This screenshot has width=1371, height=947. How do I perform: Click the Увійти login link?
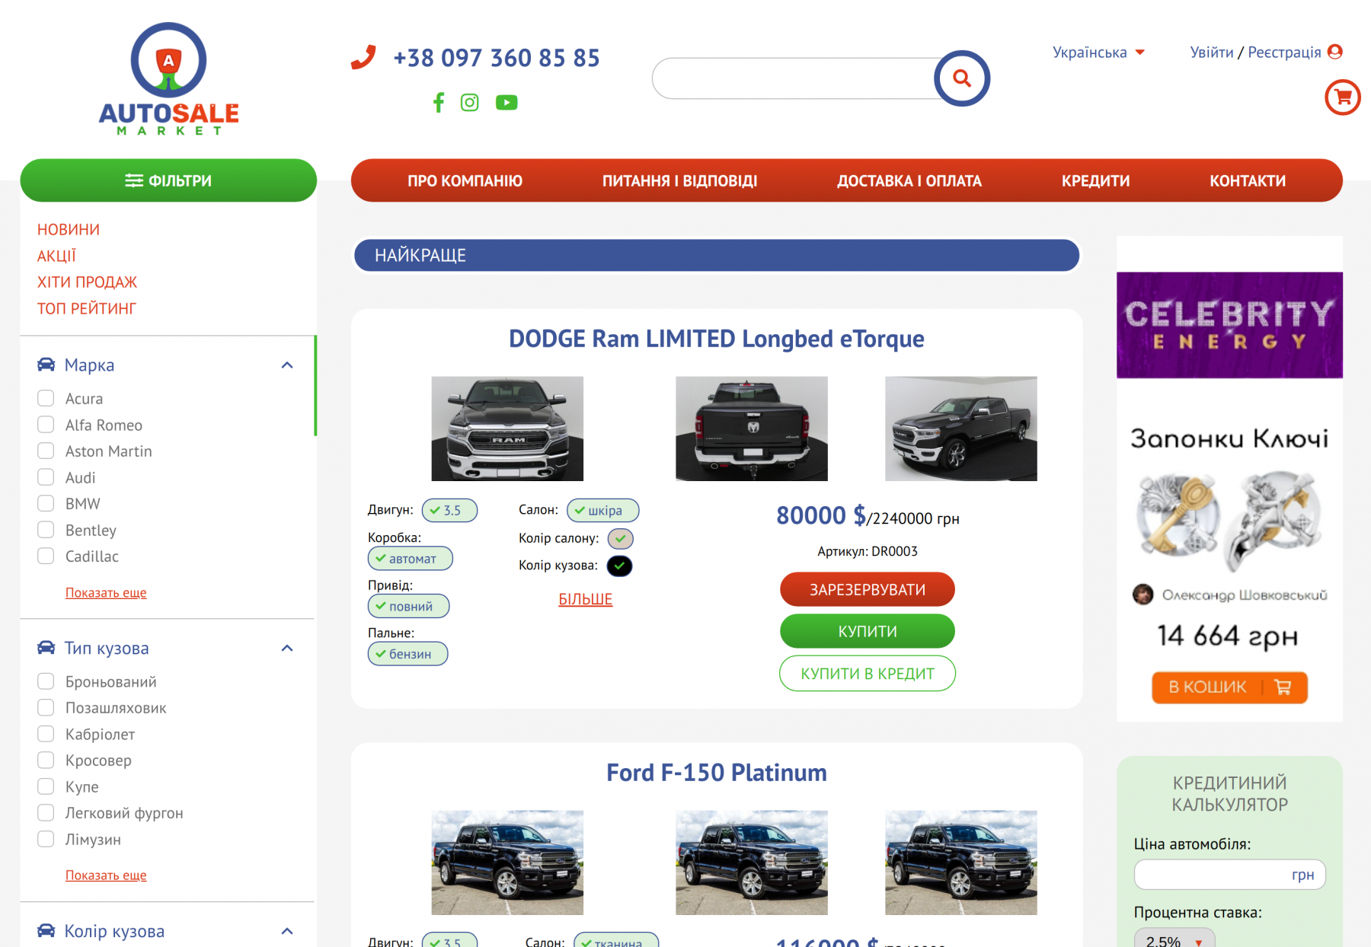pyautogui.click(x=1212, y=53)
